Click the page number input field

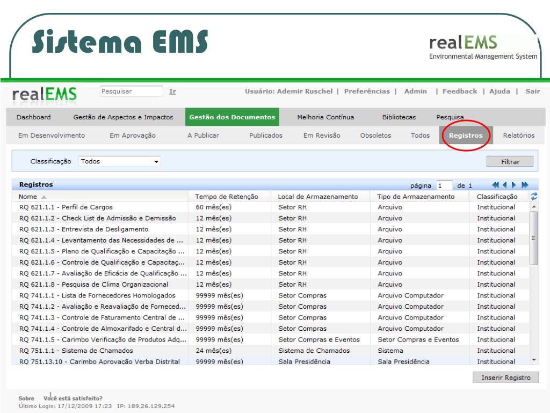(x=444, y=186)
